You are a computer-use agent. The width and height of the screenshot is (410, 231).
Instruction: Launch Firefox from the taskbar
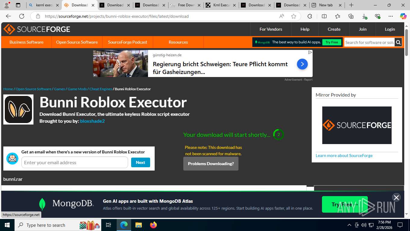153,225
